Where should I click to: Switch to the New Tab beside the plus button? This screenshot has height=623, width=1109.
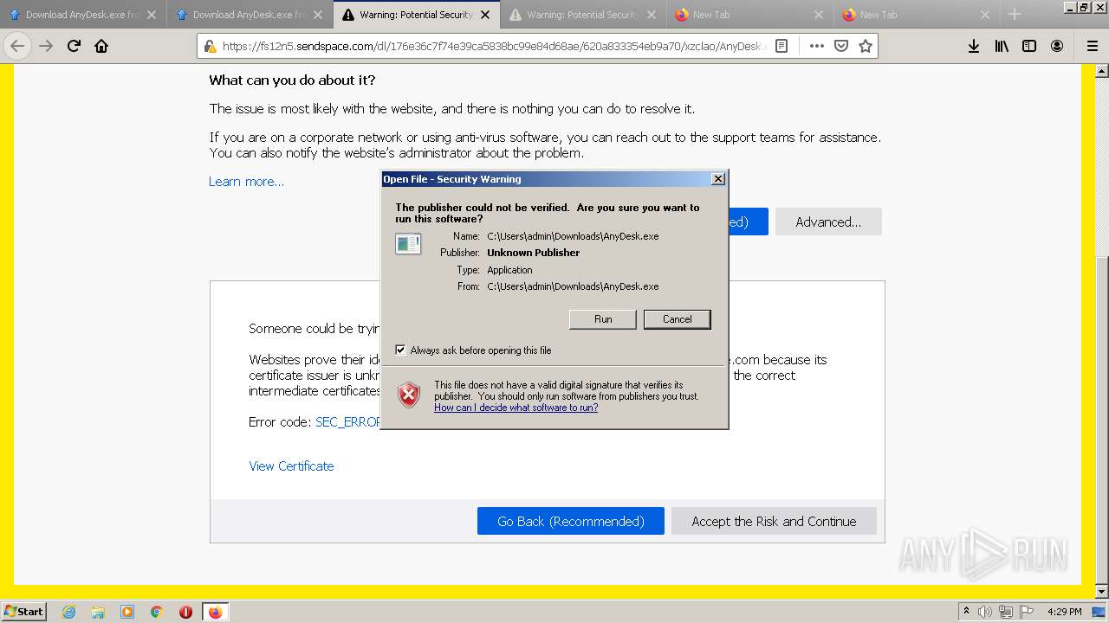[918, 15]
